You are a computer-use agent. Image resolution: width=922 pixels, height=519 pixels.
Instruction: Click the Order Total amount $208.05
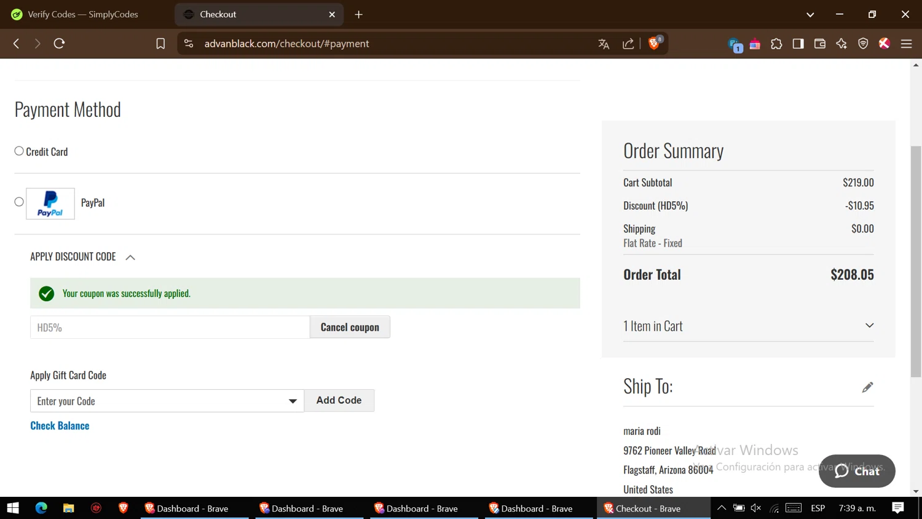click(x=852, y=275)
